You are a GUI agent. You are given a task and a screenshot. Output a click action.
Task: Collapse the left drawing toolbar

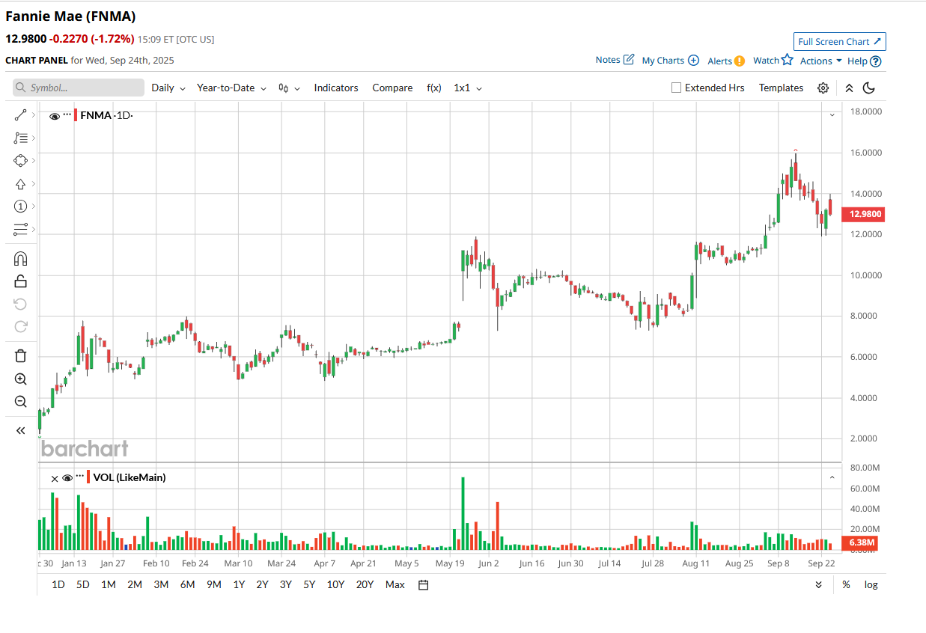(x=20, y=430)
